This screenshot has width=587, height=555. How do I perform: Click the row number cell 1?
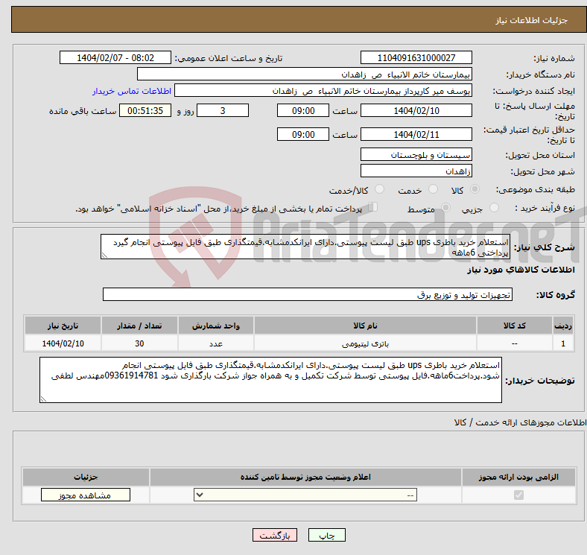[x=563, y=343]
